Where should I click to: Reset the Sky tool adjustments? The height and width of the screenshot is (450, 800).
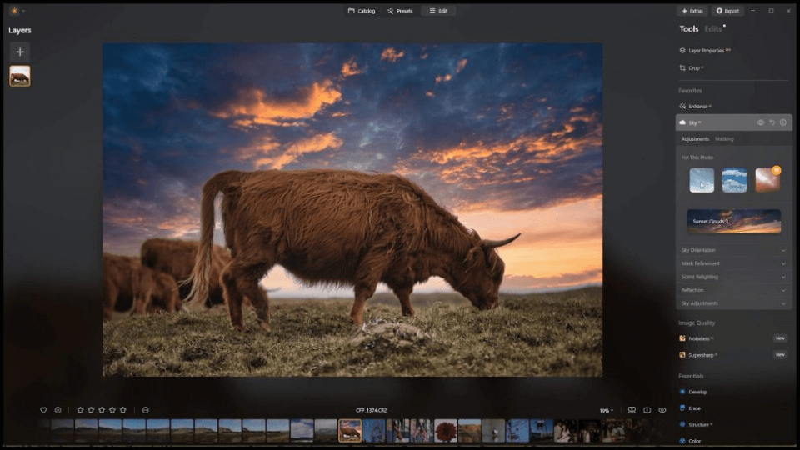[772, 122]
